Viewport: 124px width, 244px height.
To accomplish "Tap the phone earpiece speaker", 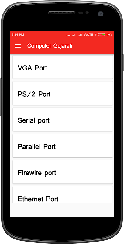I will click(62, 13).
